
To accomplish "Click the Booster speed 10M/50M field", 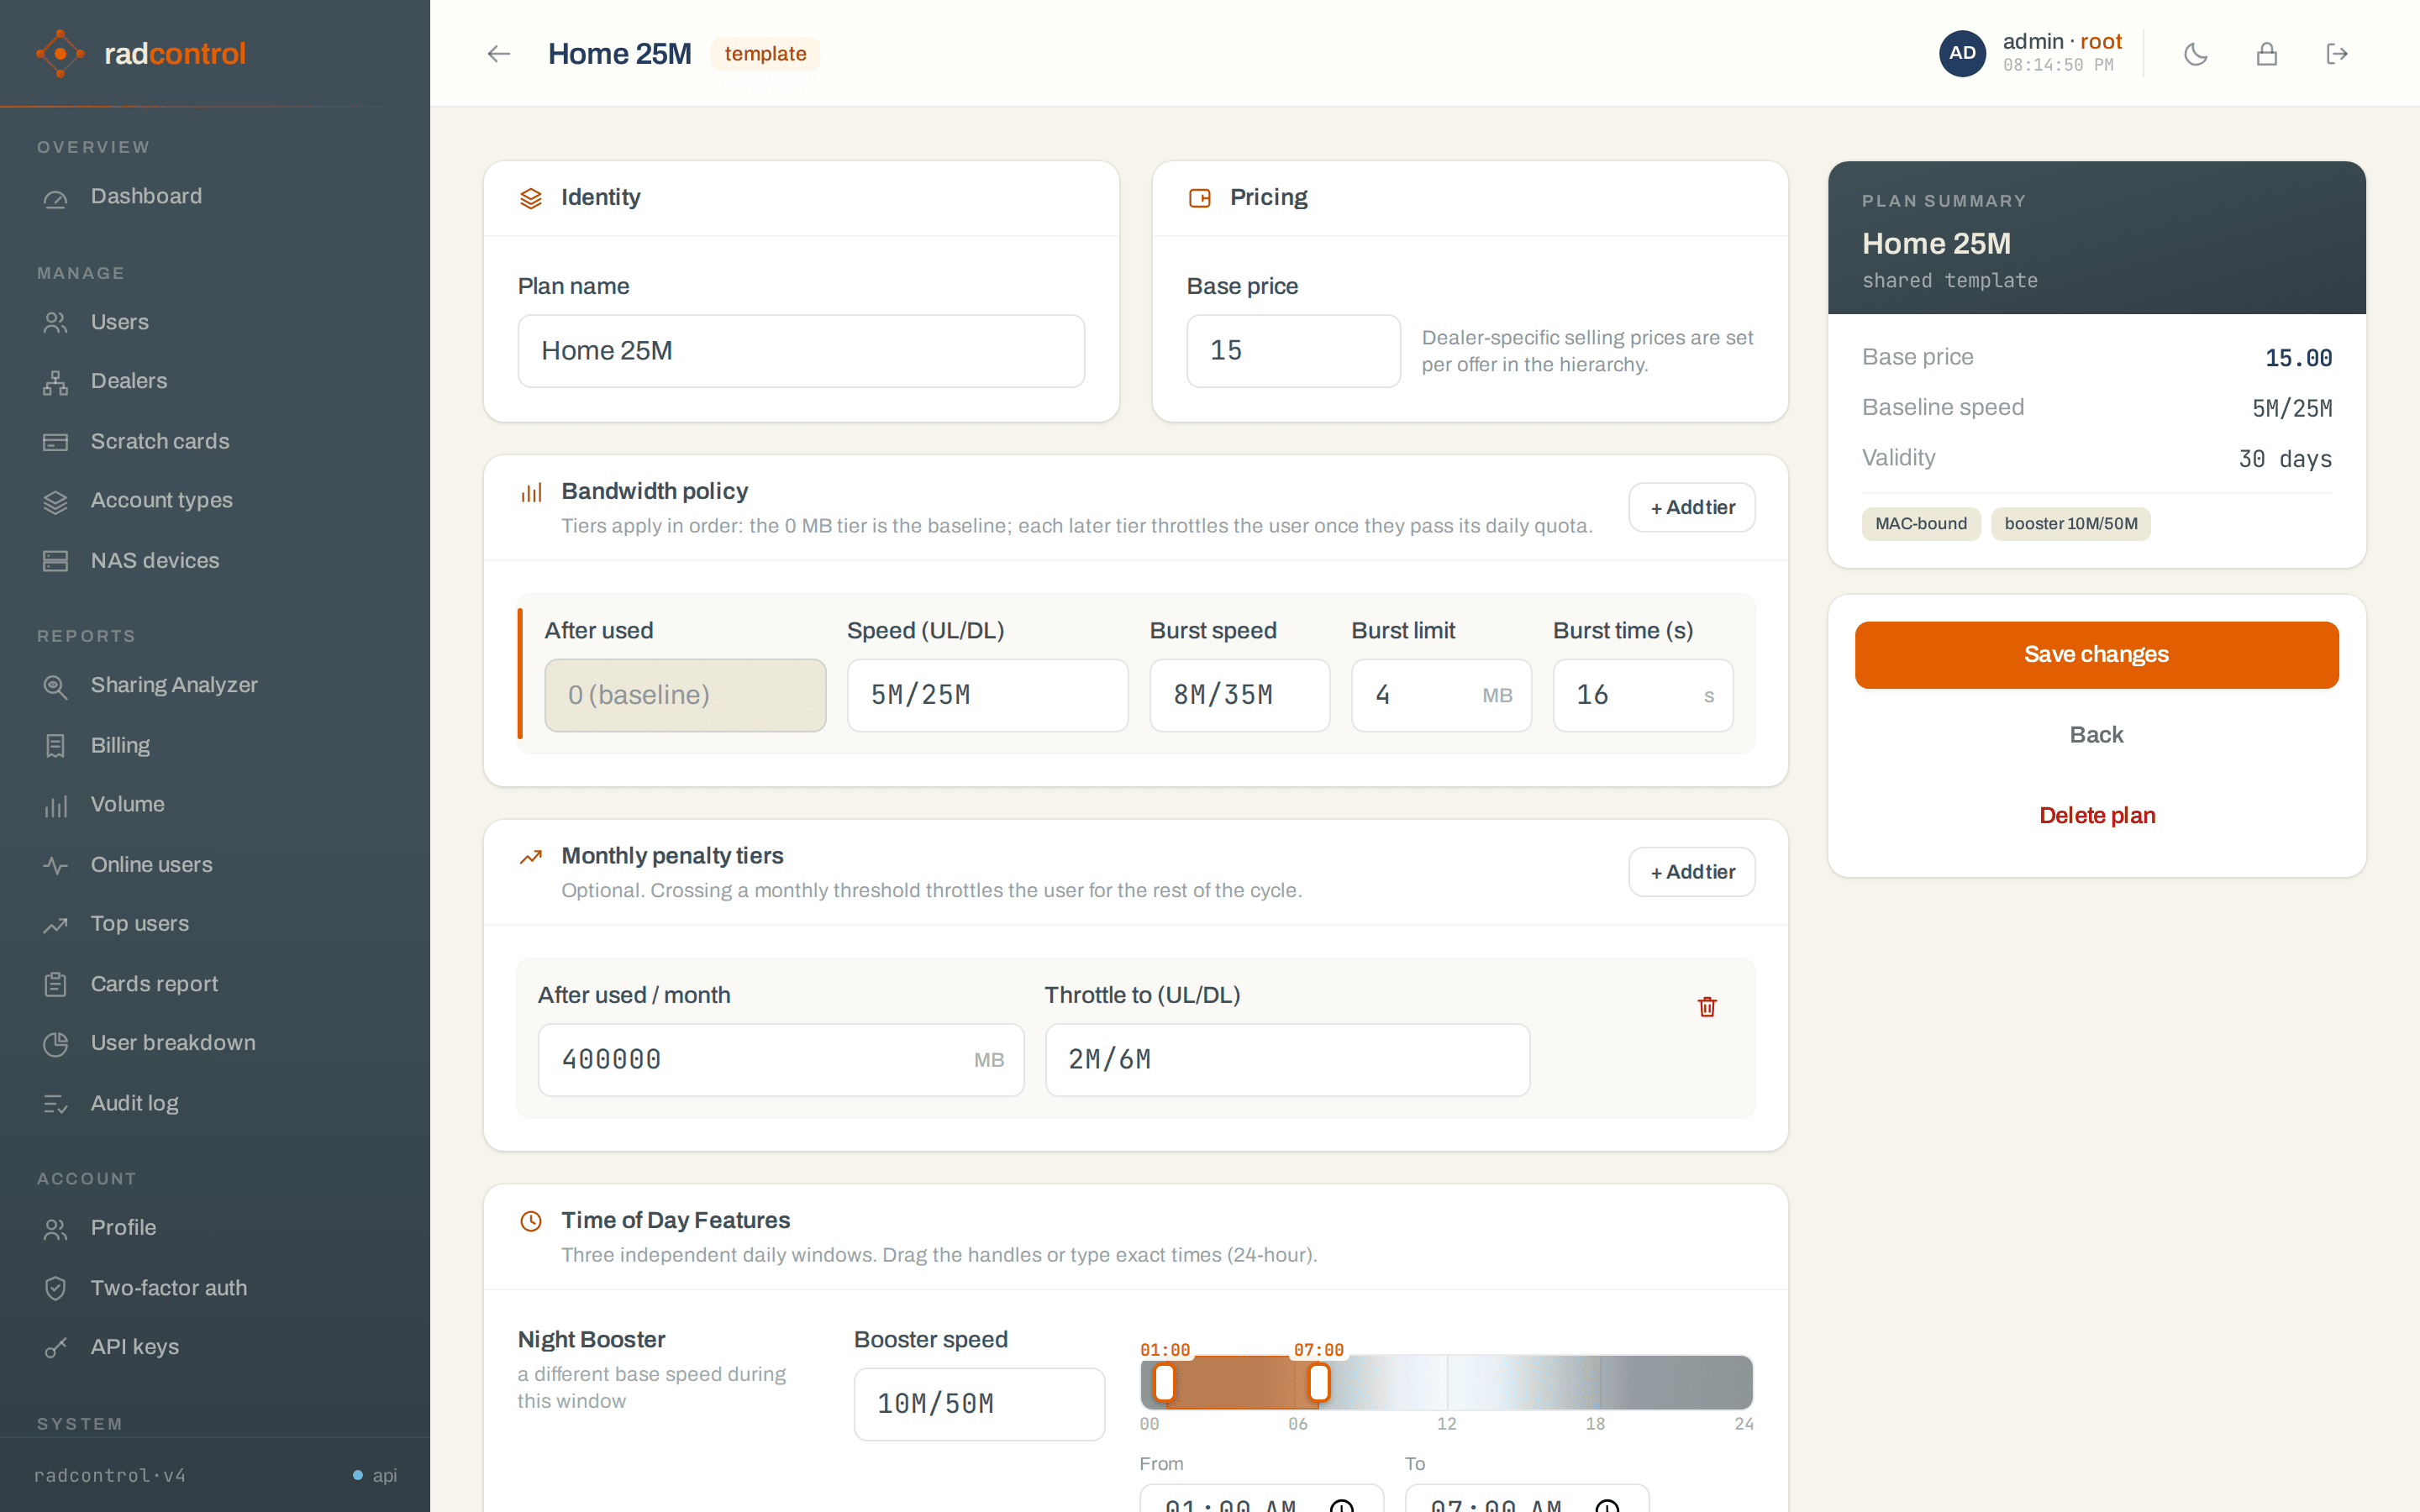I will [979, 1404].
